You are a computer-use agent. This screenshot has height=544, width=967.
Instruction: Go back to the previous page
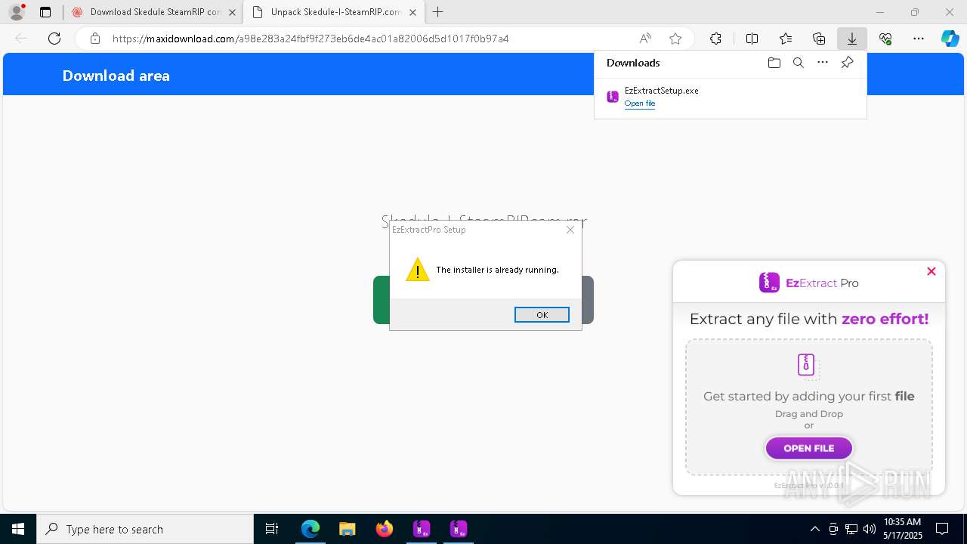(x=21, y=39)
